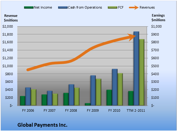The image size is (177, 131).
Task: Select the Revenues arrowhead on the chart
Action: (x=132, y=37)
